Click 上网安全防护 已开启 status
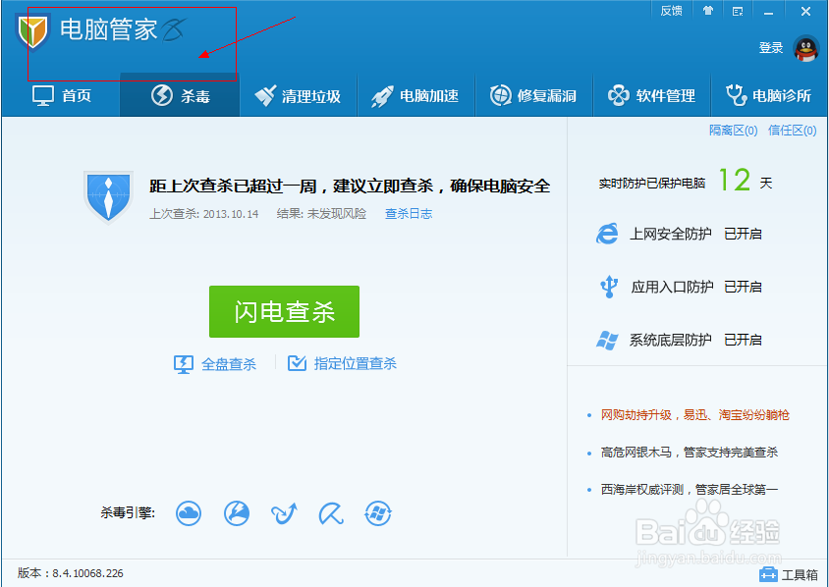This screenshot has height=587, width=829. 743,234
